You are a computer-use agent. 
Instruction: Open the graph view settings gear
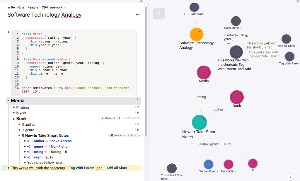[x=159, y=13]
